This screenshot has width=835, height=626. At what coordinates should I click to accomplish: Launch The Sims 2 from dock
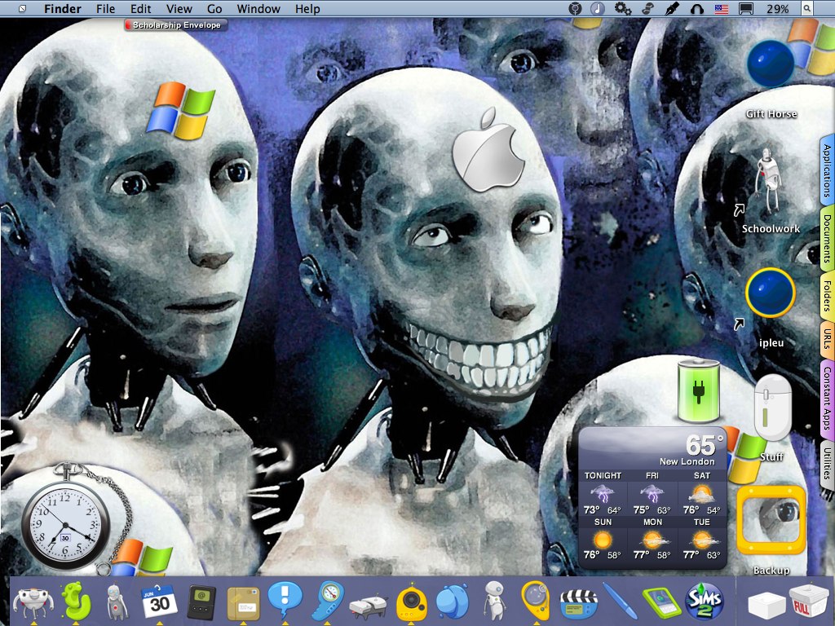coord(704,601)
